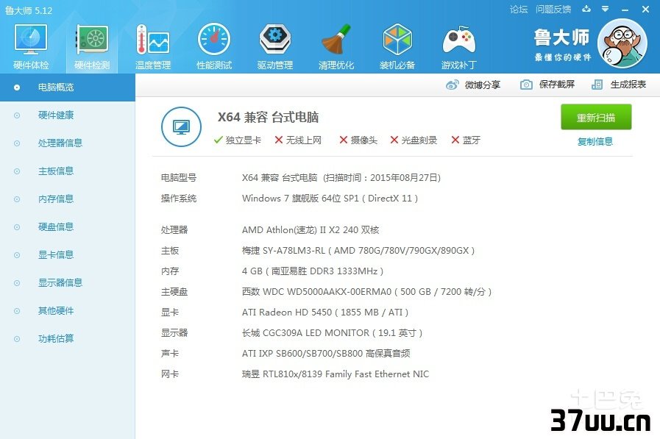Screen dimensions: 660x439
Task: Click the camera save screenshot icon
Action: 526,85
